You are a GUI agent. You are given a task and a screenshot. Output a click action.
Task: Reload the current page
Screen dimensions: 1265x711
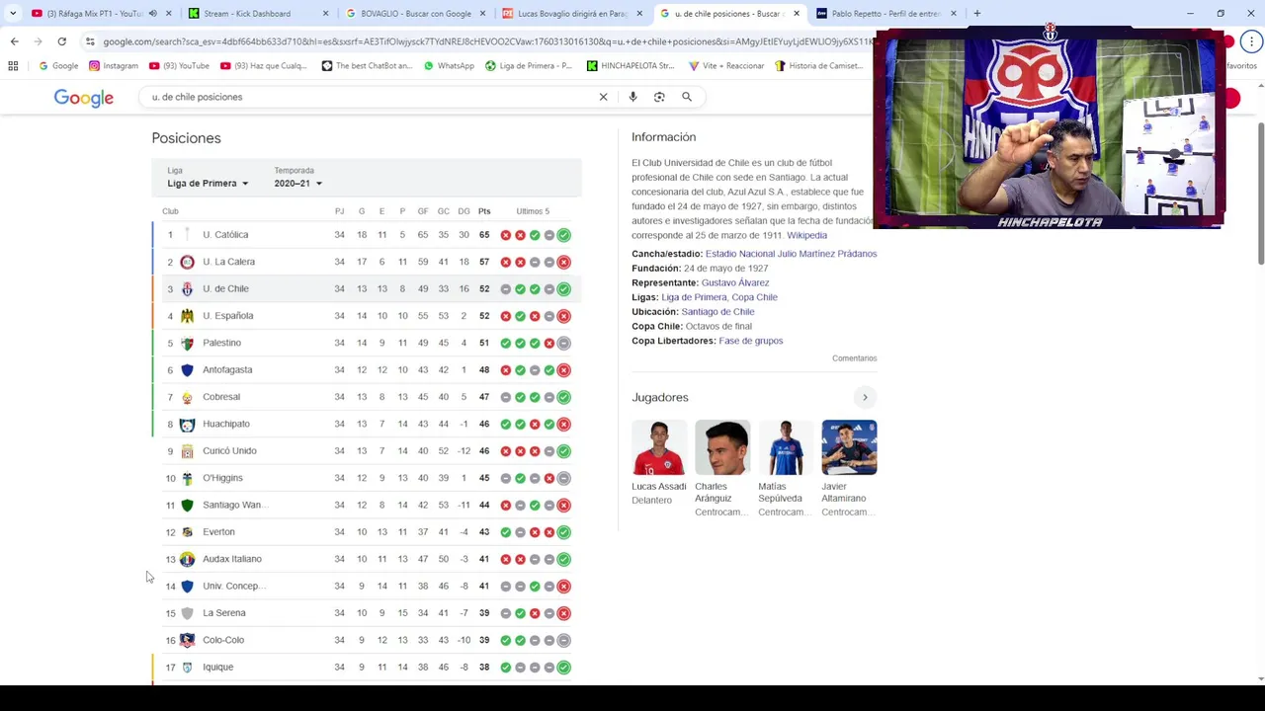coord(61,41)
